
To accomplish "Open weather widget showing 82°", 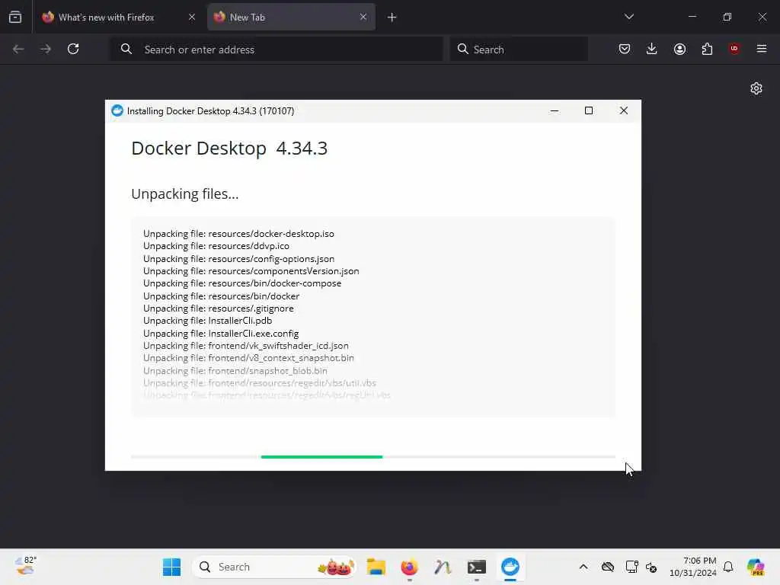I will coord(26,566).
